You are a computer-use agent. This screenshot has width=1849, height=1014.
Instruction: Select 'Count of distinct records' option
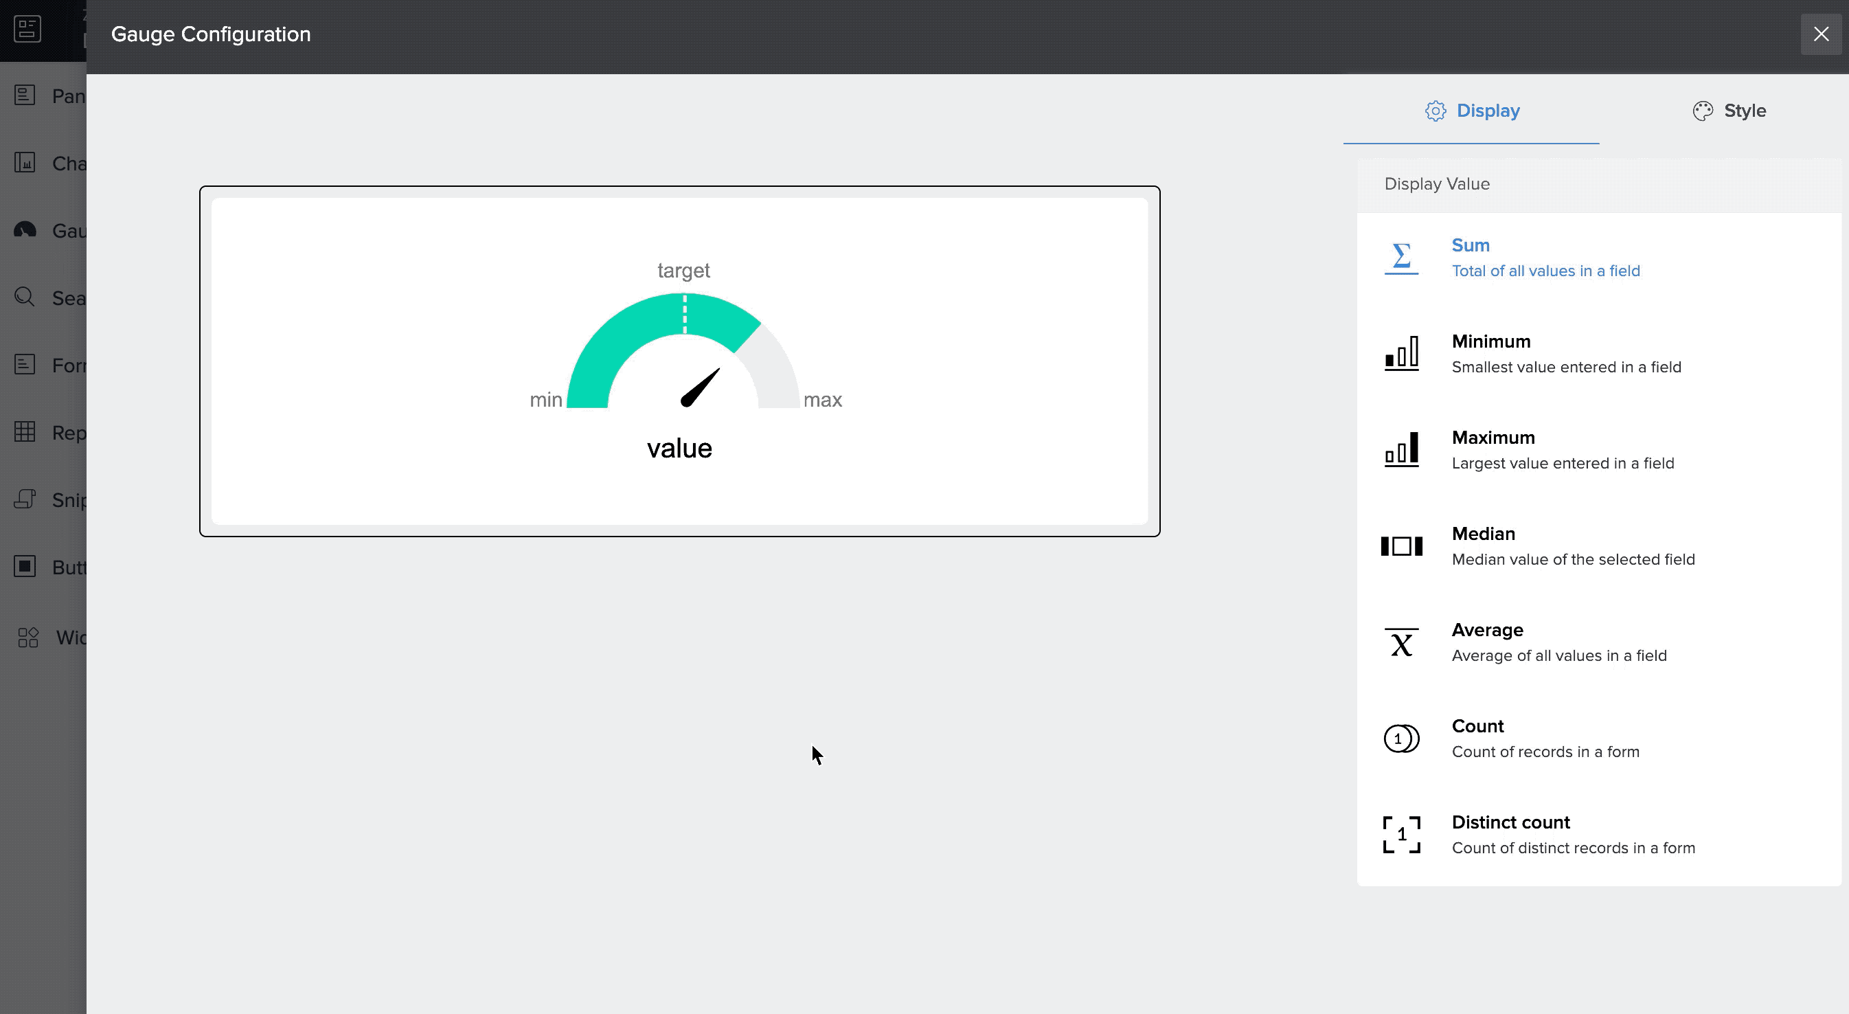1573,847
